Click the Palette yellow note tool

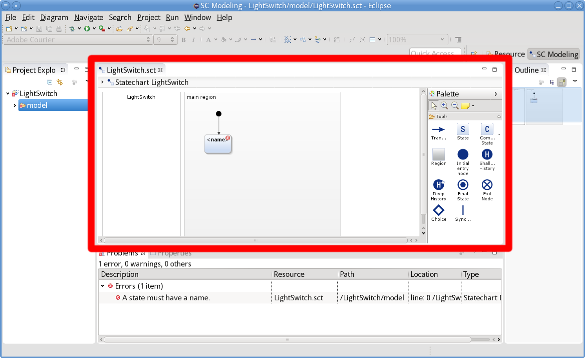point(465,106)
